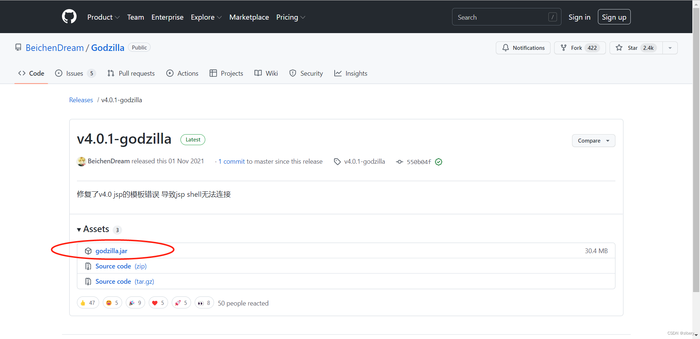Toggle the laugh reaction with 5
The width and height of the screenshot is (700, 339).
(x=112, y=303)
